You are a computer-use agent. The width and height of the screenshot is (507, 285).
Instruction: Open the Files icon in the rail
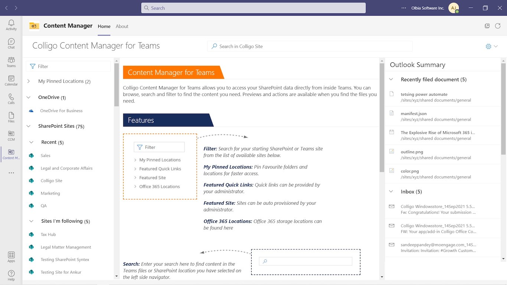point(11,117)
